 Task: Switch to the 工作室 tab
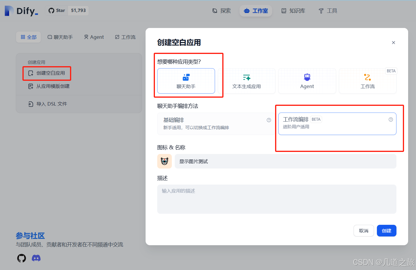(x=256, y=11)
